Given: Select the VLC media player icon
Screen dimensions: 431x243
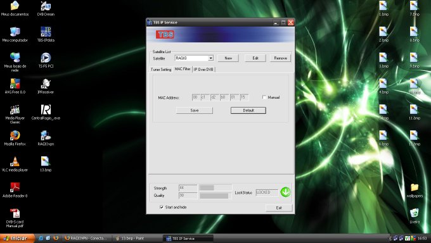Looking at the screenshot, I should (15, 164).
